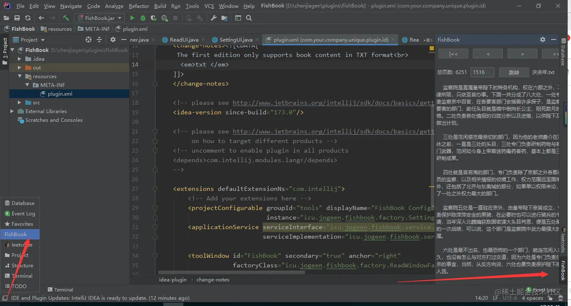Select Structure in tool window popup
Screen dimensions: 571x306
point(20,265)
